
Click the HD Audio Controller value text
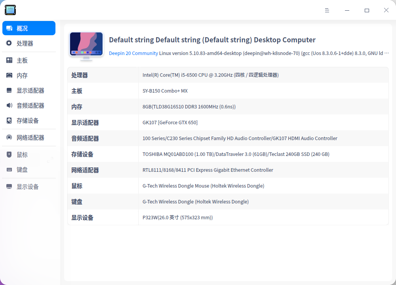point(240,138)
